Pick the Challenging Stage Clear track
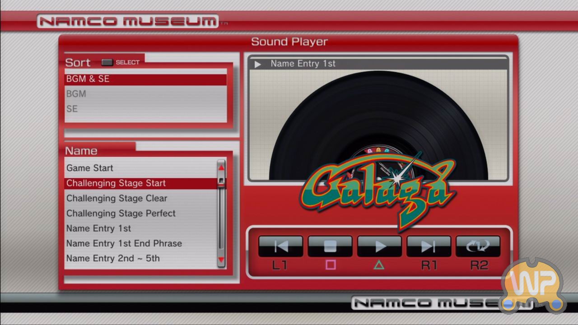Viewport: 578px width, 325px height. (x=140, y=198)
